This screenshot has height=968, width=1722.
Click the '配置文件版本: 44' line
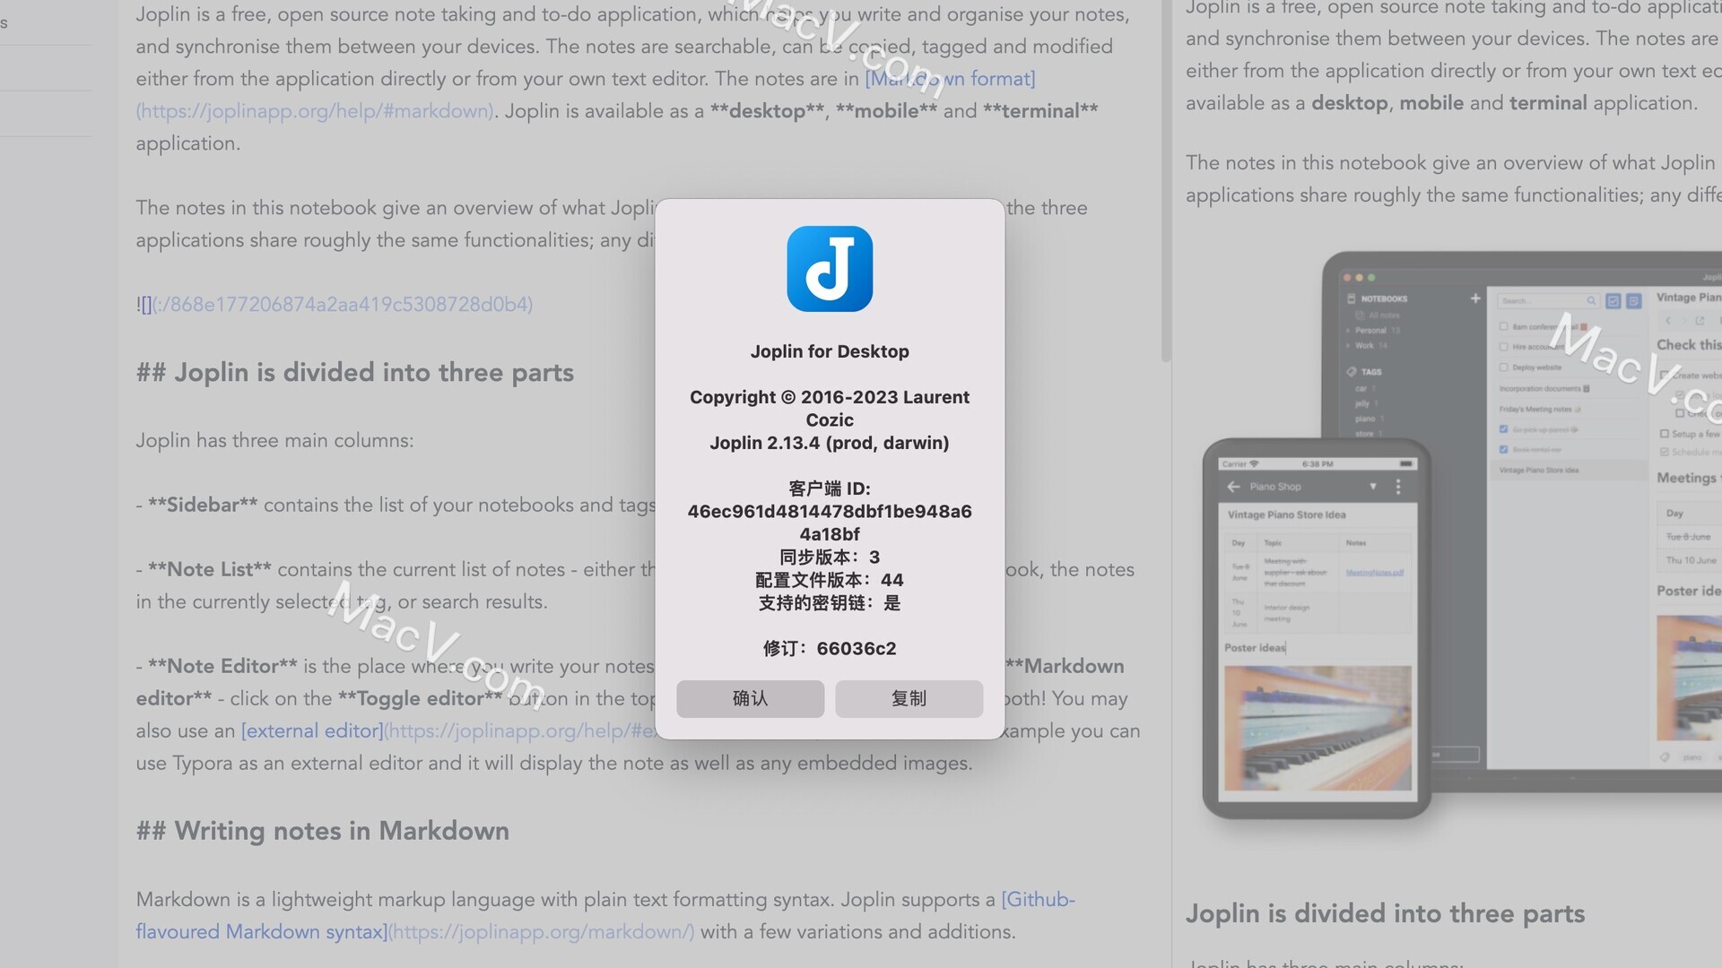click(x=830, y=580)
